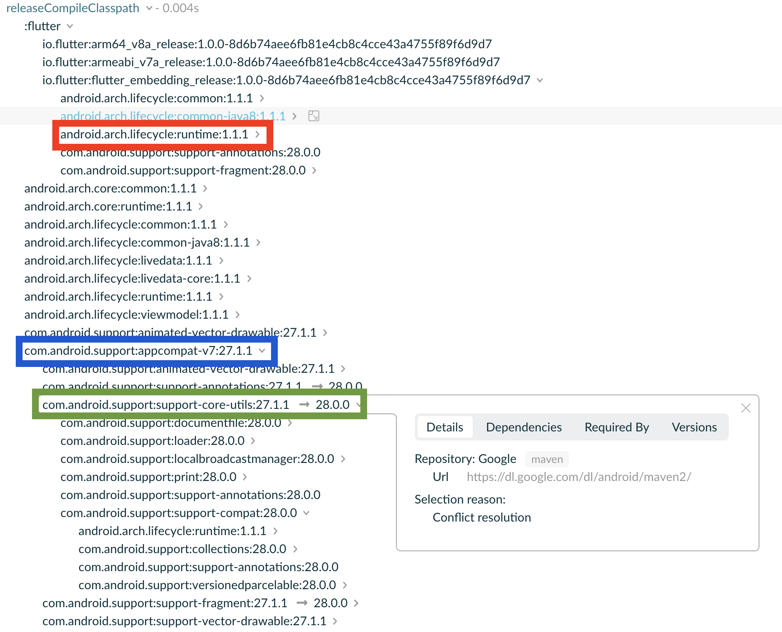Close the dependency details panel
Screen dimensions: 782x632
pyautogui.click(x=746, y=408)
